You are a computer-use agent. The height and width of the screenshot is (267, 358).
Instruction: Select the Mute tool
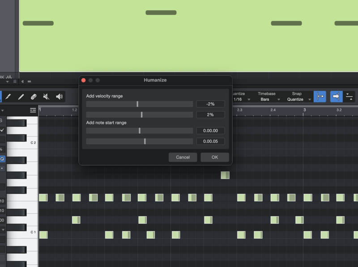click(46, 97)
